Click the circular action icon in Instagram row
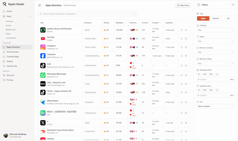 point(186,47)
